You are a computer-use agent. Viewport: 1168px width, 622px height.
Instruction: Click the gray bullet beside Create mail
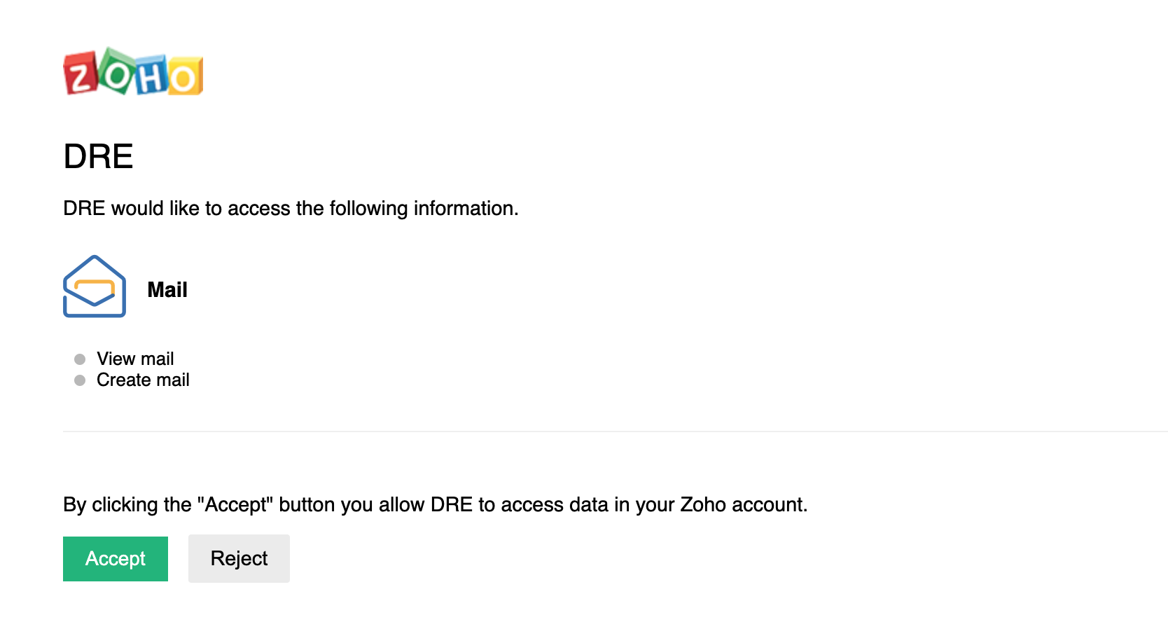80,380
